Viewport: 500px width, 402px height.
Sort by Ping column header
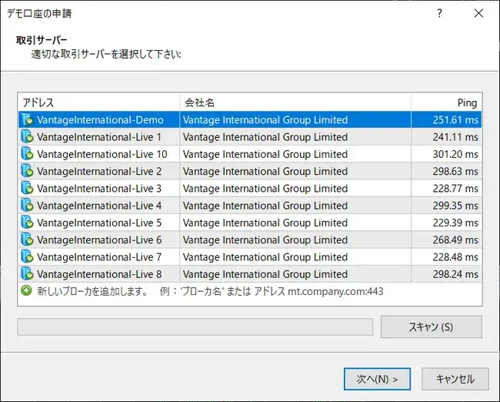[446, 102]
